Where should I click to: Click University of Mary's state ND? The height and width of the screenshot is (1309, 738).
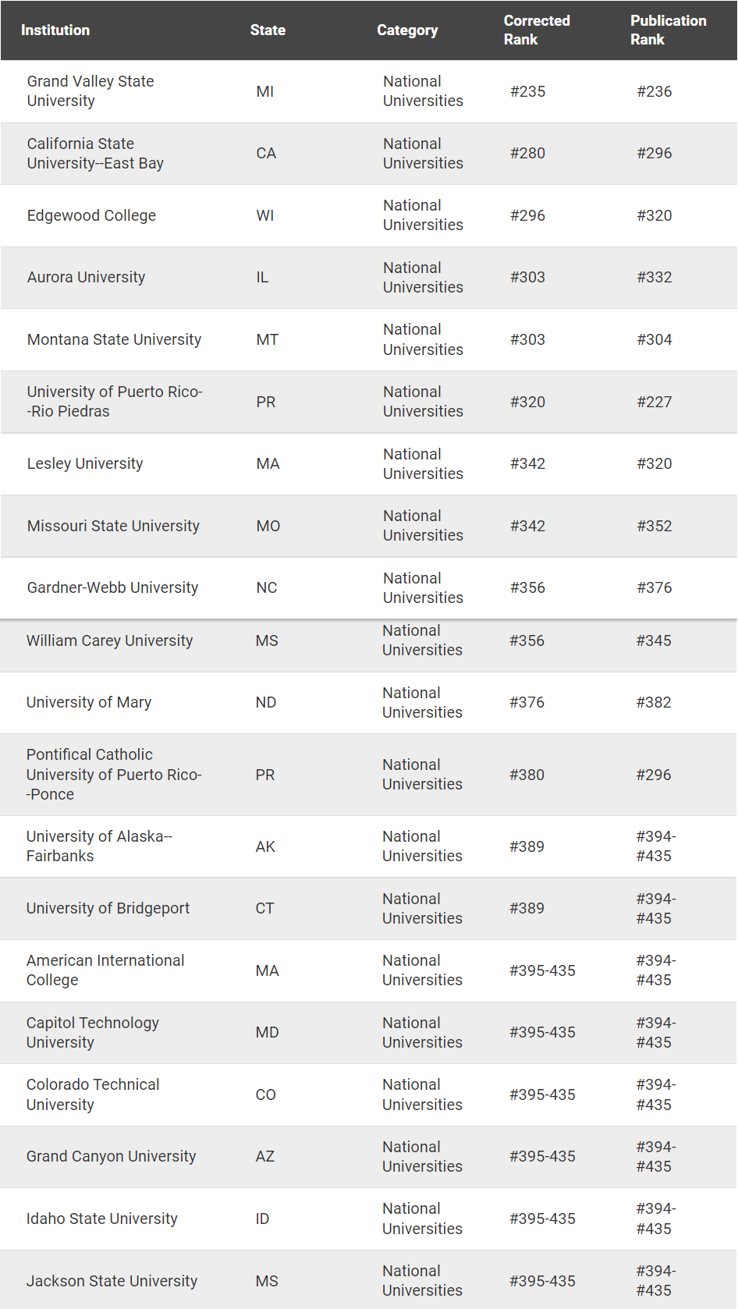tap(266, 702)
